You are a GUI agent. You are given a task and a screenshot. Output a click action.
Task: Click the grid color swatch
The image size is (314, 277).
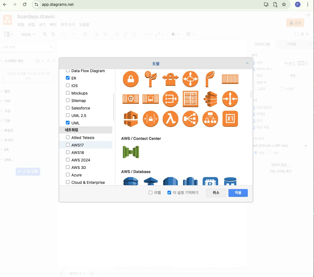point(301,63)
